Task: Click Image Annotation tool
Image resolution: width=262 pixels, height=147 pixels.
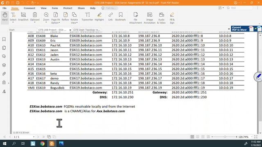Action: 149,18
